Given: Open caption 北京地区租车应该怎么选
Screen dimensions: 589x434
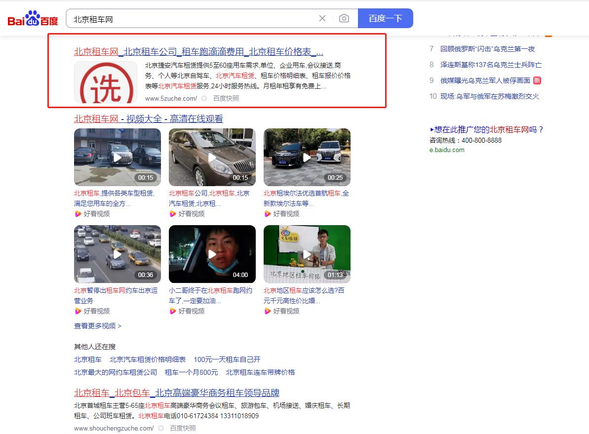Looking at the screenshot, I should click(304, 295).
